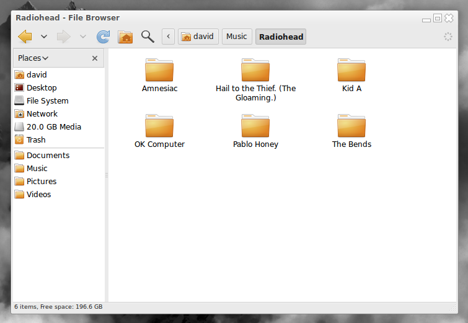Viewport: 468px width, 323px height.
Task: Click the Back arrow toolbar button
Action: tap(25, 37)
